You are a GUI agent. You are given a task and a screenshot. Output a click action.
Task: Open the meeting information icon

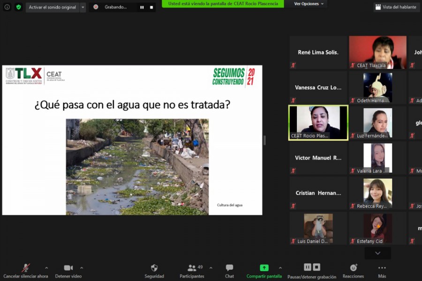(x=7, y=7)
